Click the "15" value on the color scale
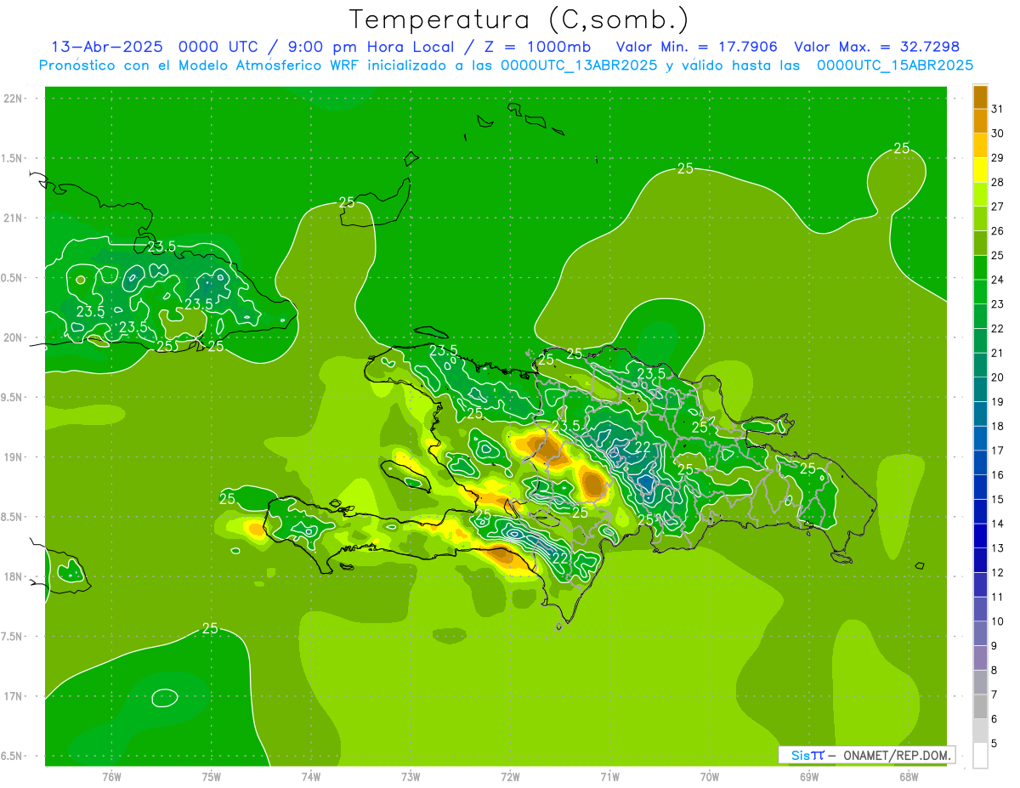This screenshot has width=1020, height=788. pos(997,499)
